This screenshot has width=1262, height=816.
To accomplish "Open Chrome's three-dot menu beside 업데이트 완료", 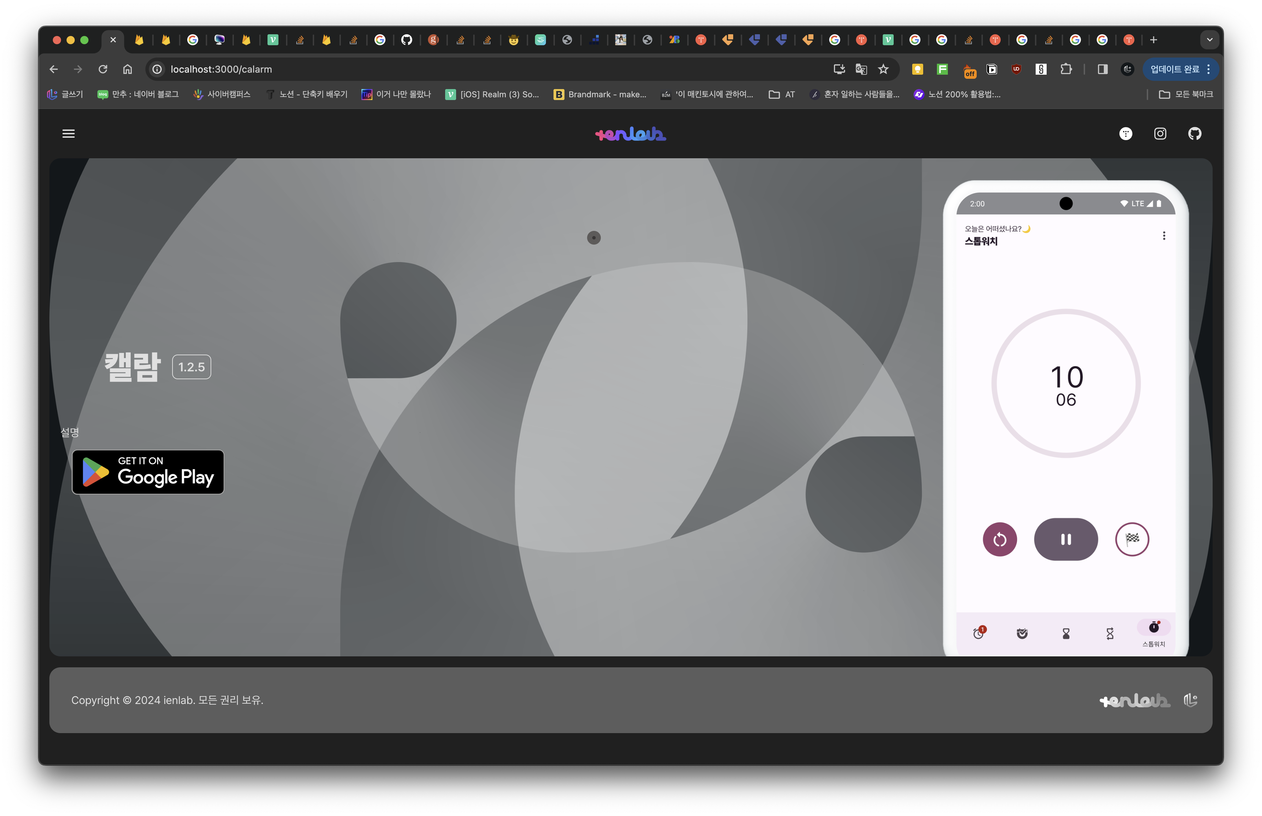I will tap(1208, 69).
